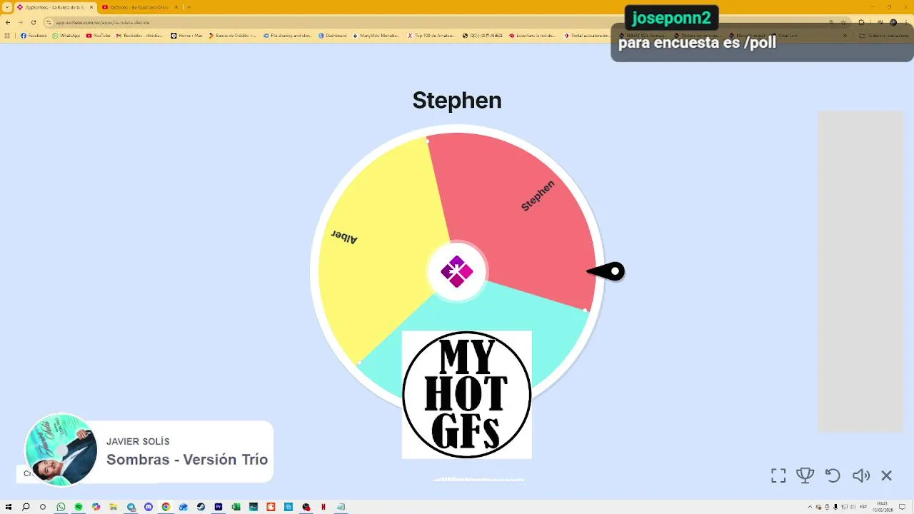Open the File sharing and storage bookmark
Viewport: 914px width, 514px height.
(288, 35)
